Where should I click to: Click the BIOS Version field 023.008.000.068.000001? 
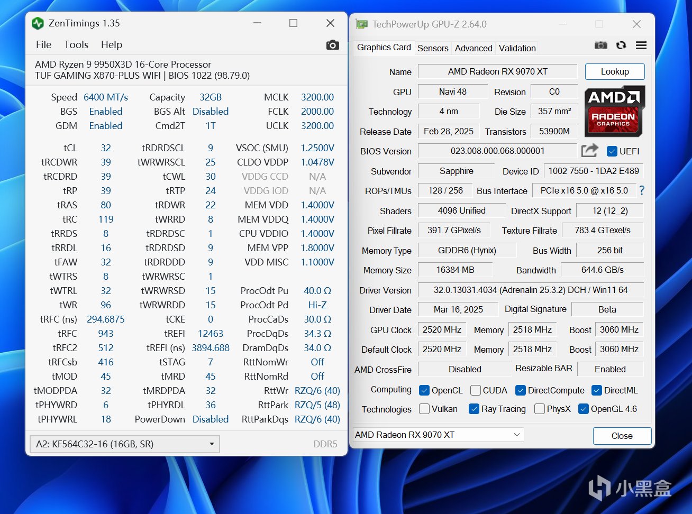497,151
